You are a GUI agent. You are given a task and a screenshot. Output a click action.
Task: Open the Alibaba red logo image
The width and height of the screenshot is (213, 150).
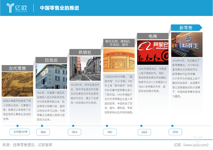(153, 52)
